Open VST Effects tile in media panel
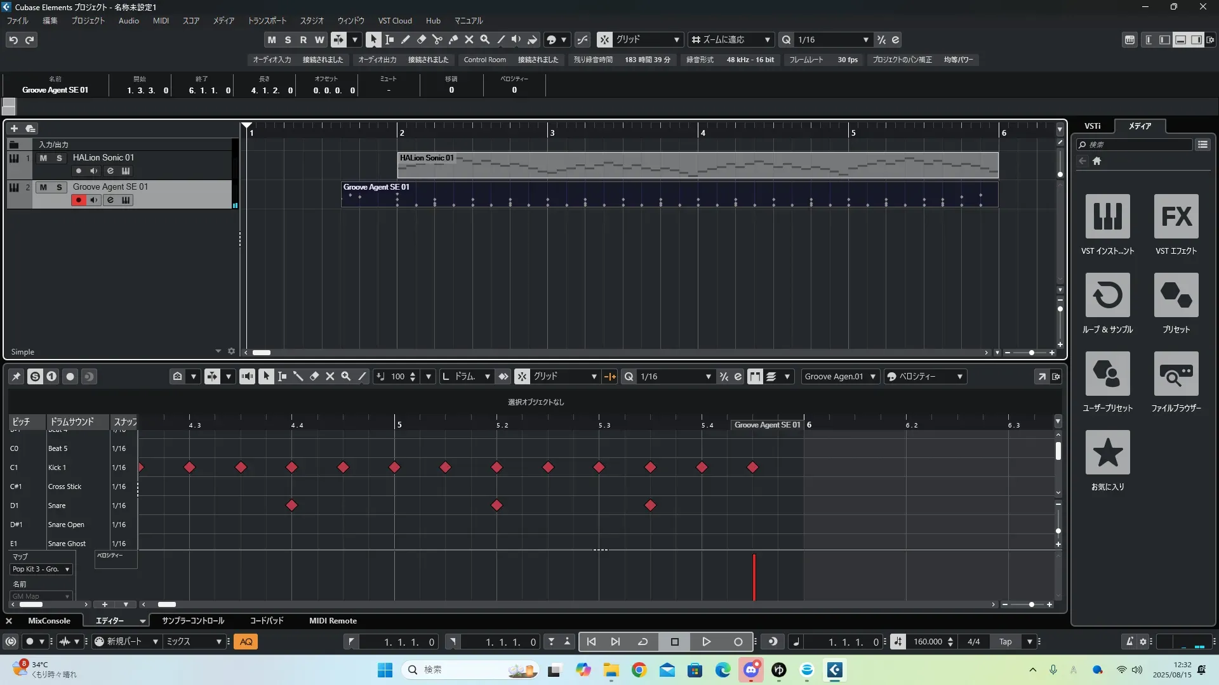Viewport: 1219px width, 685px height. click(x=1176, y=216)
